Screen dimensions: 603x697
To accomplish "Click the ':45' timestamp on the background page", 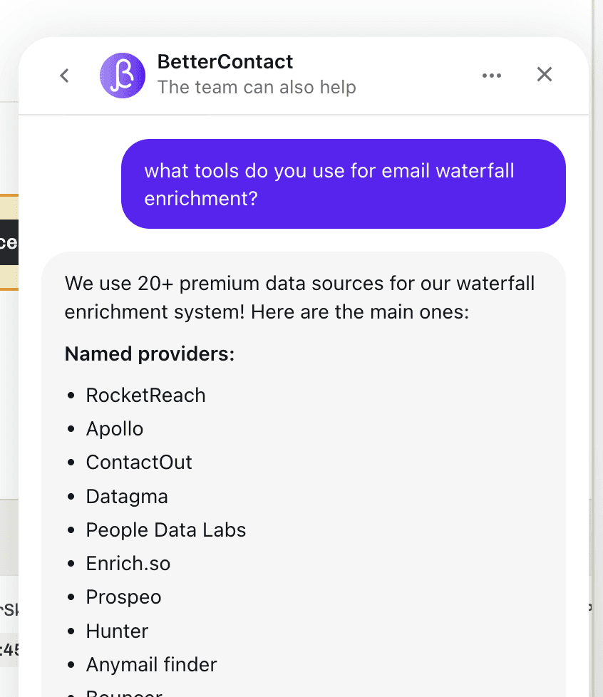I will click(9, 650).
